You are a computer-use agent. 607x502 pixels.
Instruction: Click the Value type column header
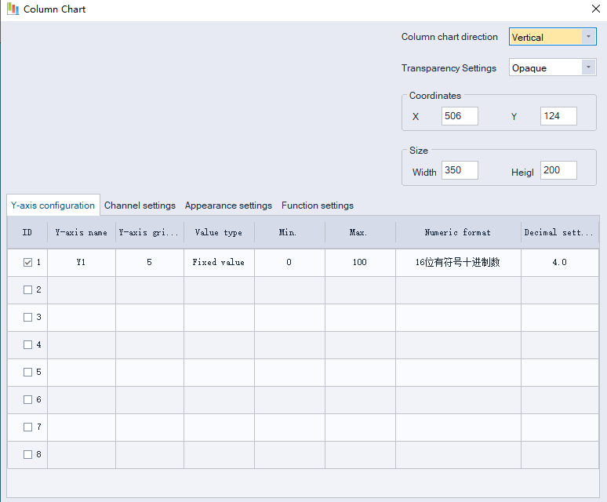[x=219, y=232]
